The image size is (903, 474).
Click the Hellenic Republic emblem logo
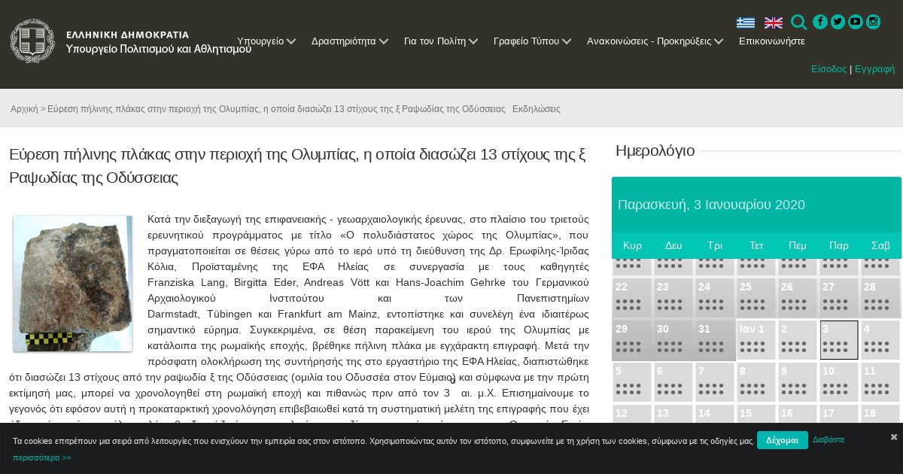32,41
